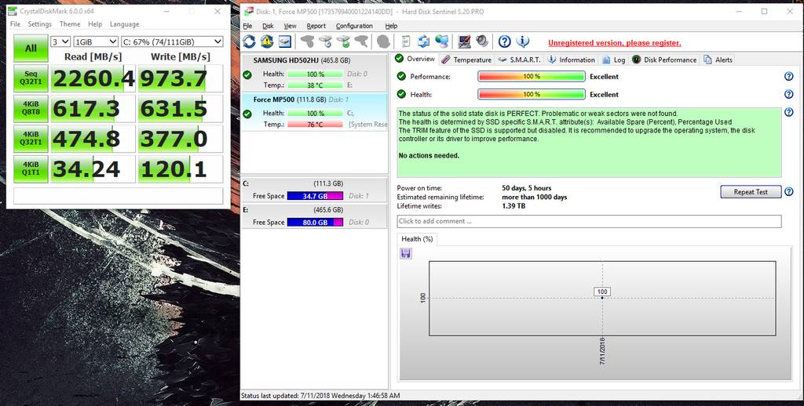Screen dimensions: 804x406
Task: Click the CrystalDiskMark title bar app icon
Action: tap(13, 11)
